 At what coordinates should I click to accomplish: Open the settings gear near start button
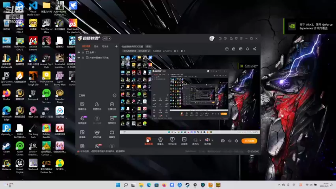(236, 141)
